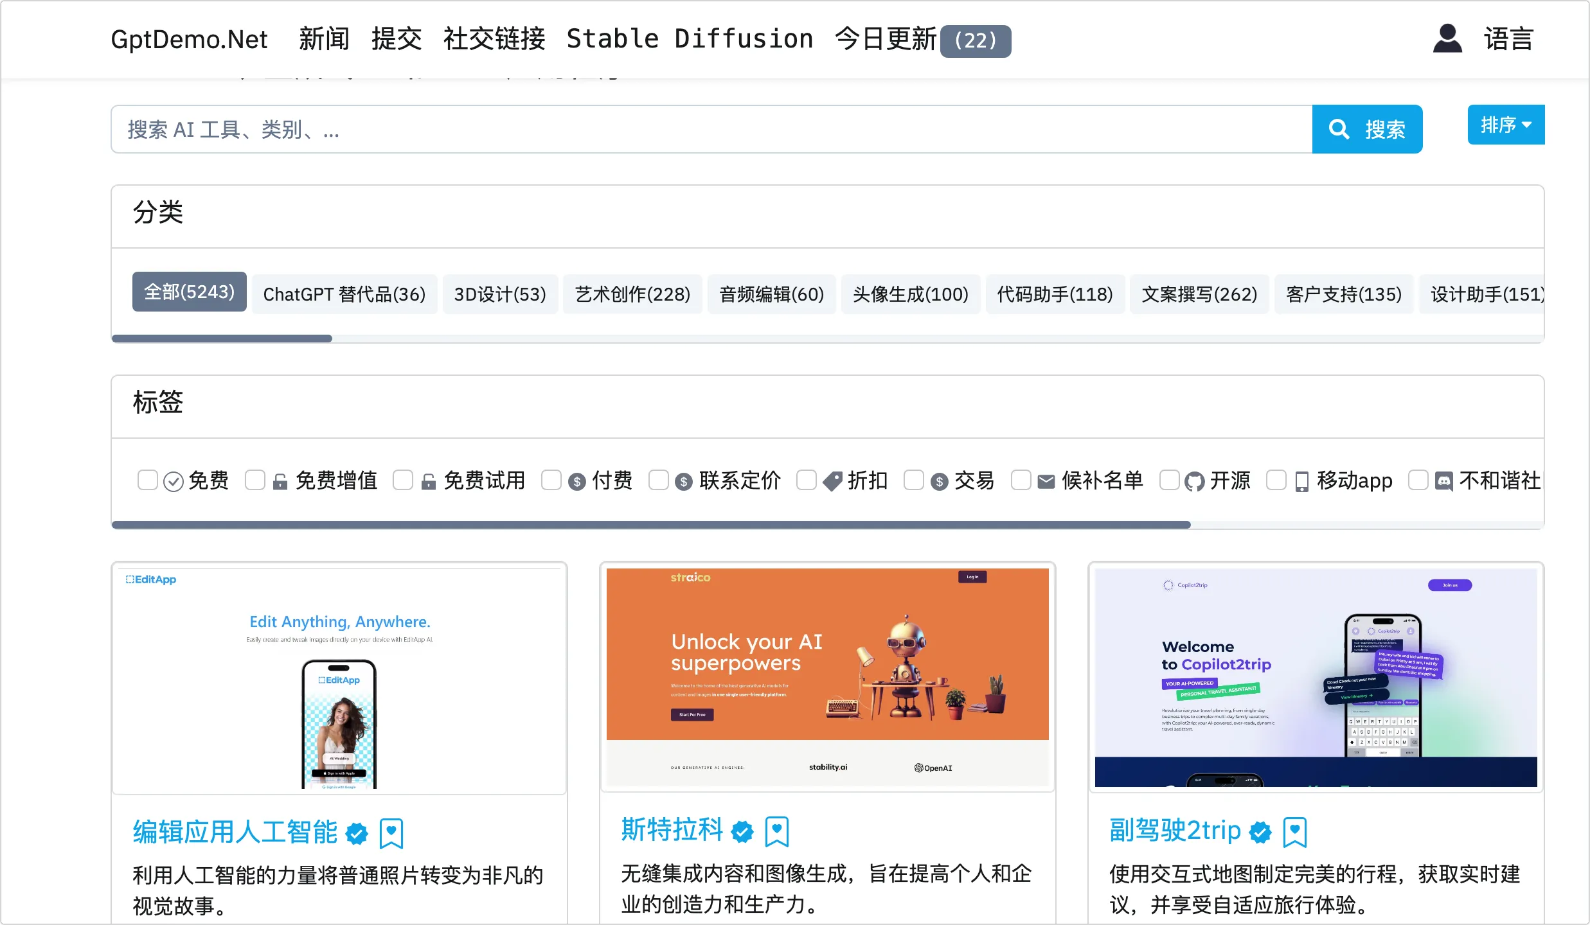Tick the 移动app tag checkbox
Image resolution: width=1590 pixels, height=925 pixels.
tap(1276, 480)
